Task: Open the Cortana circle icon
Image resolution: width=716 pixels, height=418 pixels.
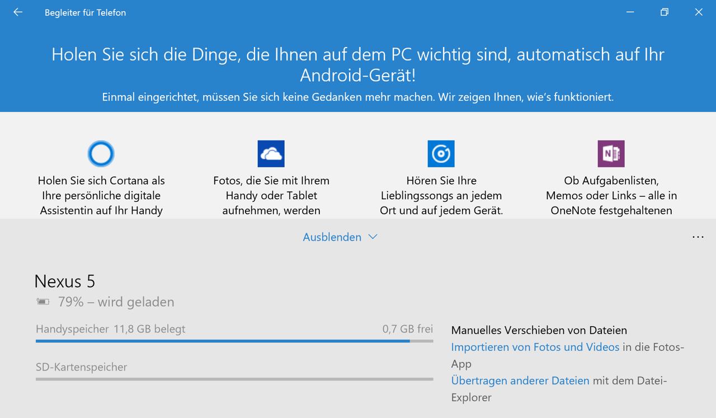Action: point(101,154)
